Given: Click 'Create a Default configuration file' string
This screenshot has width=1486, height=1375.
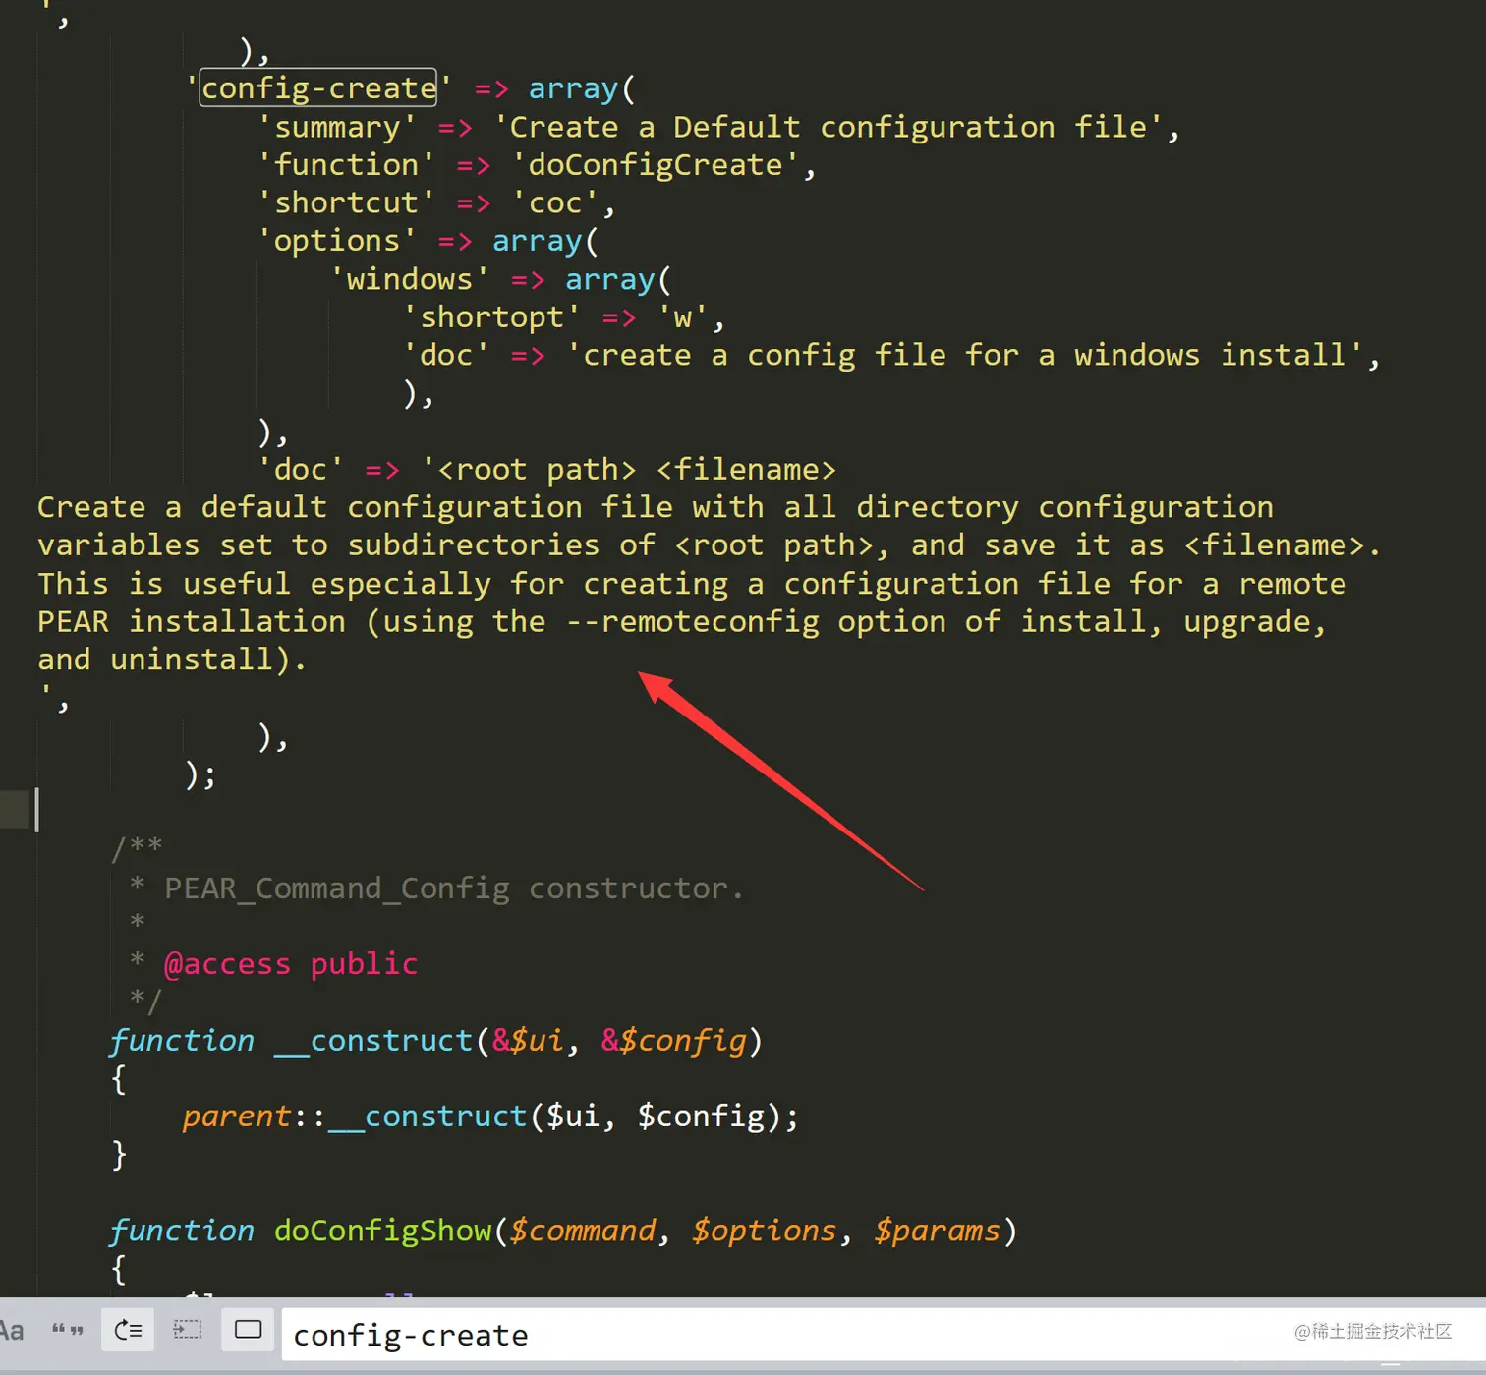Looking at the screenshot, I should (x=829, y=127).
